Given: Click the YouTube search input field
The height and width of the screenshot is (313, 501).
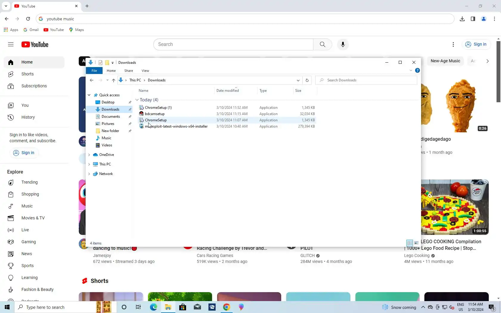Looking at the screenshot, I should (233, 44).
